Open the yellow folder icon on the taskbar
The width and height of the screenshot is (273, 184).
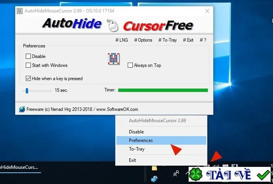click(154, 168)
